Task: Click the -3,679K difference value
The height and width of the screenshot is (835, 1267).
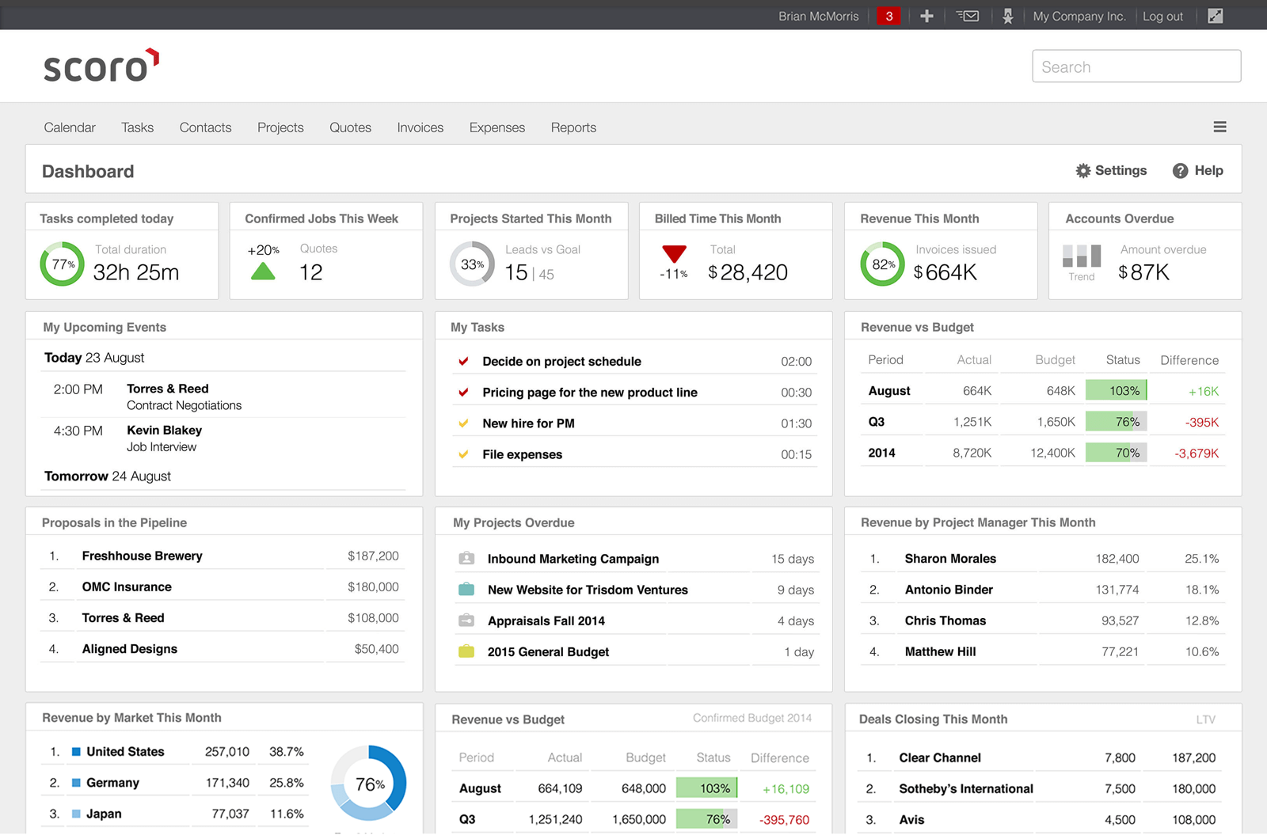Action: click(1197, 453)
